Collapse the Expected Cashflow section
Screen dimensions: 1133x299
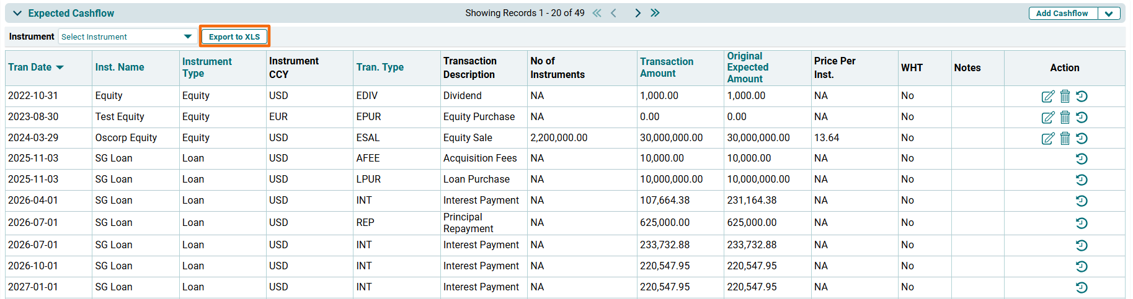(17, 13)
